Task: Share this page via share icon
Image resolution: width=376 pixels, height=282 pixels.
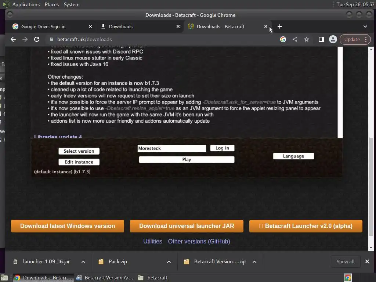Action: click(x=295, y=39)
